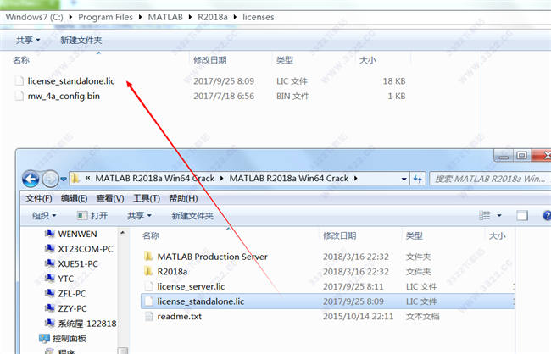Open the 共享 dropdown in front window
Screen dimensions: 551x354
tap(139, 216)
